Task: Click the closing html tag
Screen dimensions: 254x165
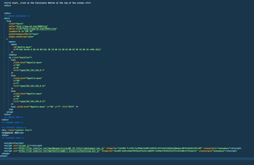Action: pyautogui.click(x=4, y=156)
